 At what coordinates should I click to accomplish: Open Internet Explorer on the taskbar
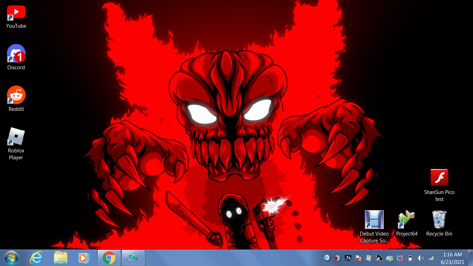36,258
